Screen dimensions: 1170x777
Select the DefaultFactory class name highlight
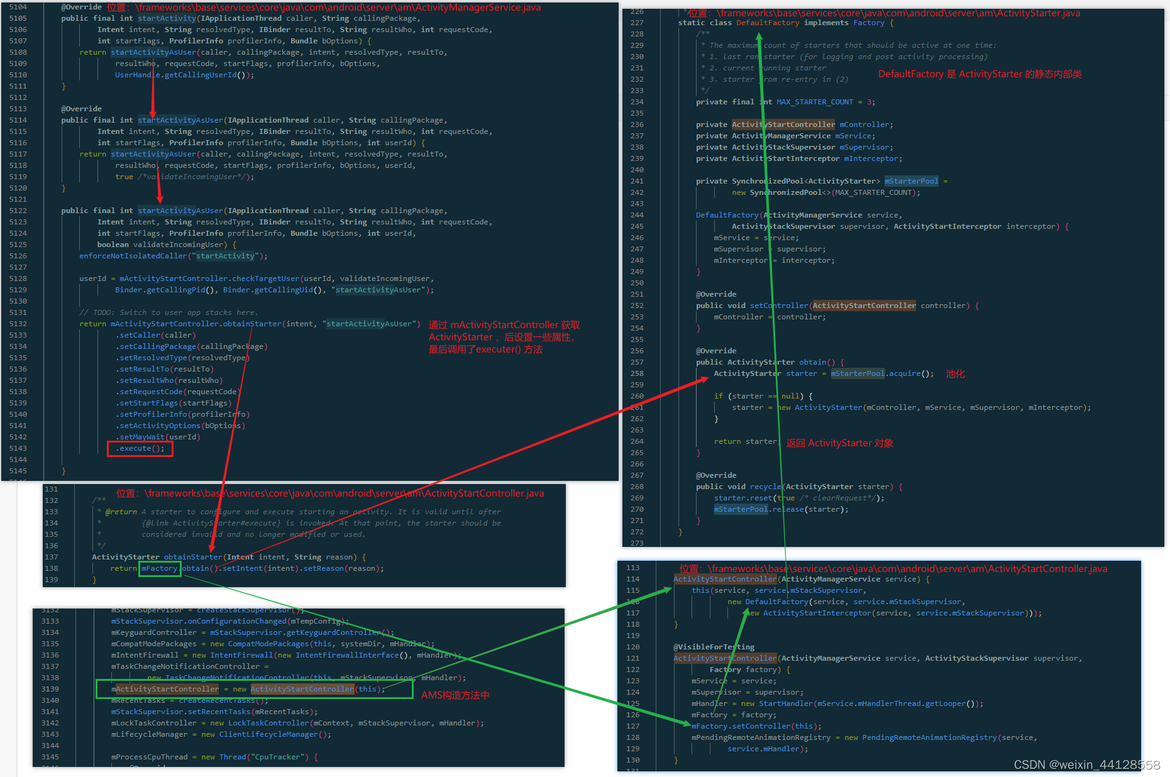click(768, 22)
